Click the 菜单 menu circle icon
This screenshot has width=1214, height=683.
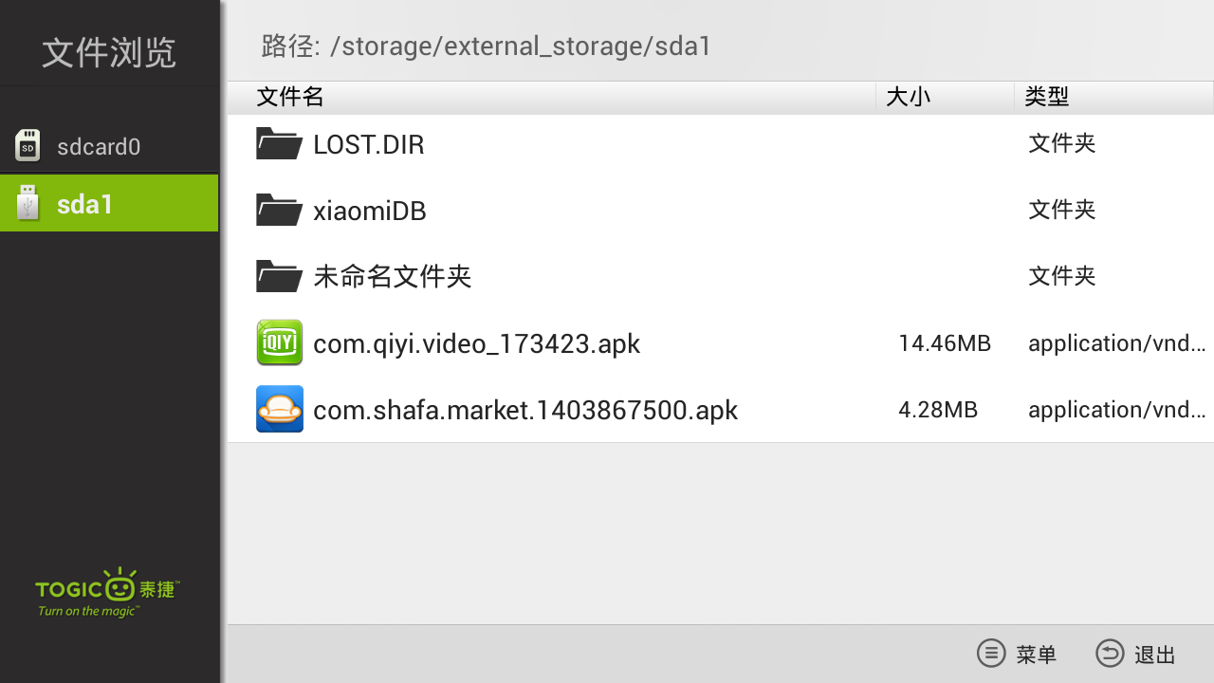pos(991,654)
